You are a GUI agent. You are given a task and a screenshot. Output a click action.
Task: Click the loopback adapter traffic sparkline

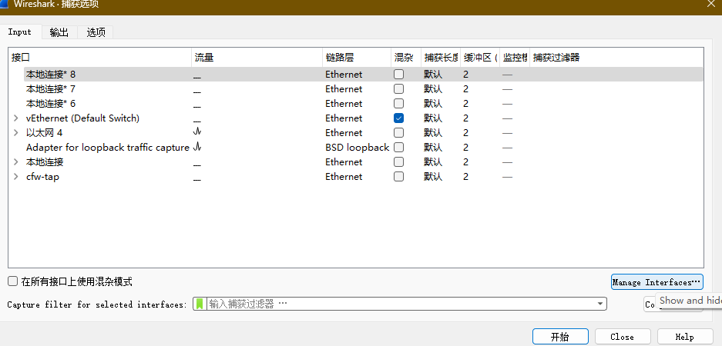pos(197,147)
